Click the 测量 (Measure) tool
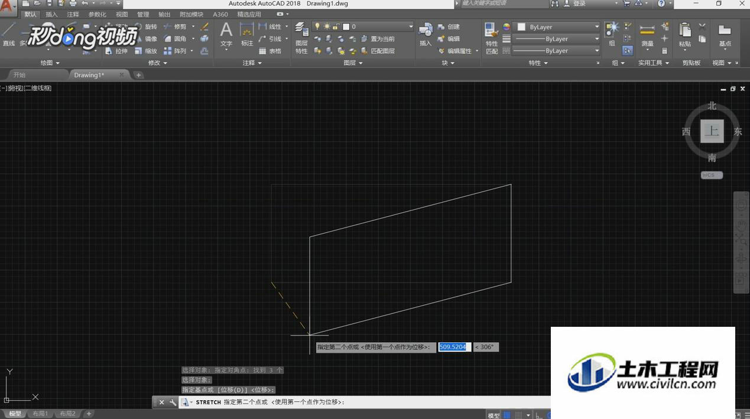This screenshot has height=419, width=750. pos(648,34)
